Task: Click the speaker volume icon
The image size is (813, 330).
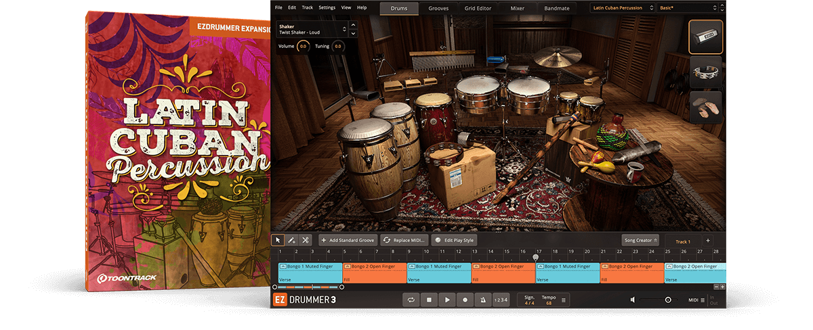Action: coord(633,300)
